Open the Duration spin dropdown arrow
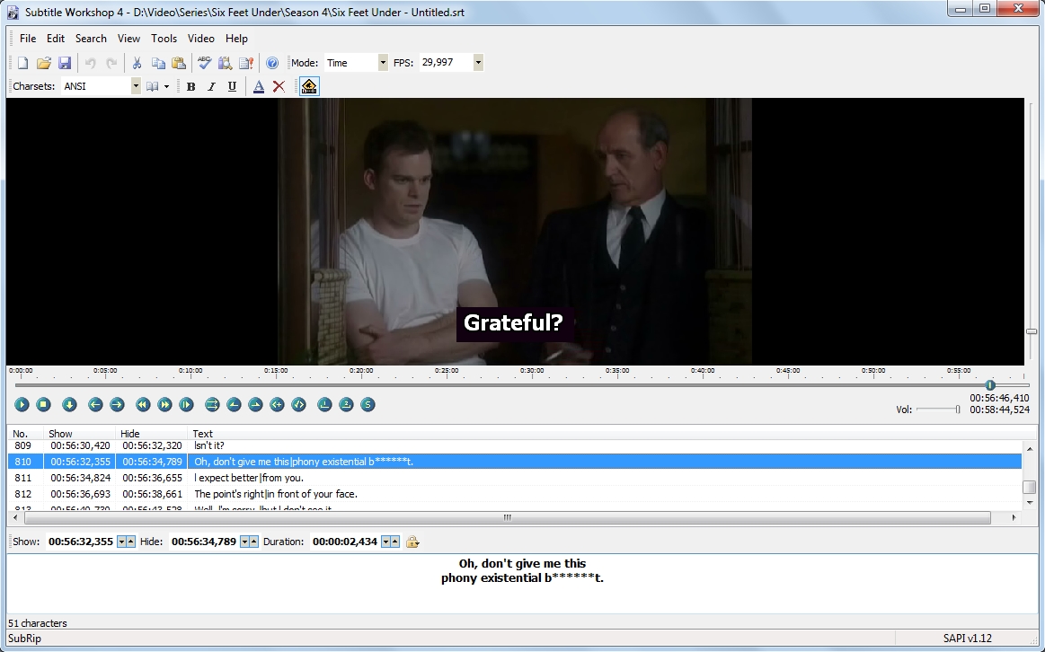The height and width of the screenshot is (652, 1045). pos(385,542)
